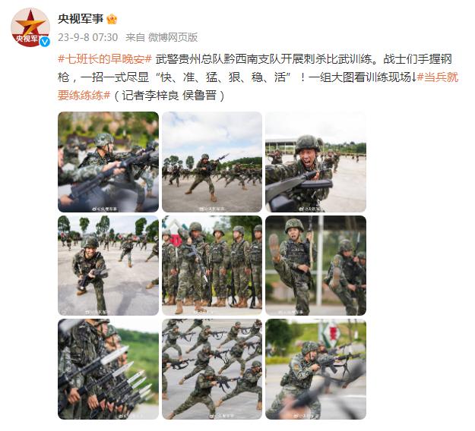Open photo of soldiers lunging in formation

coord(212,369)
